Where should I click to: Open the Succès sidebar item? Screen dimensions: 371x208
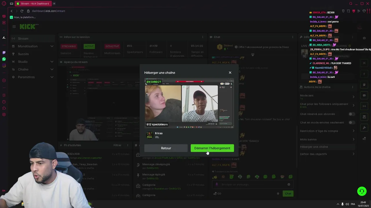[x=23, y=54]
